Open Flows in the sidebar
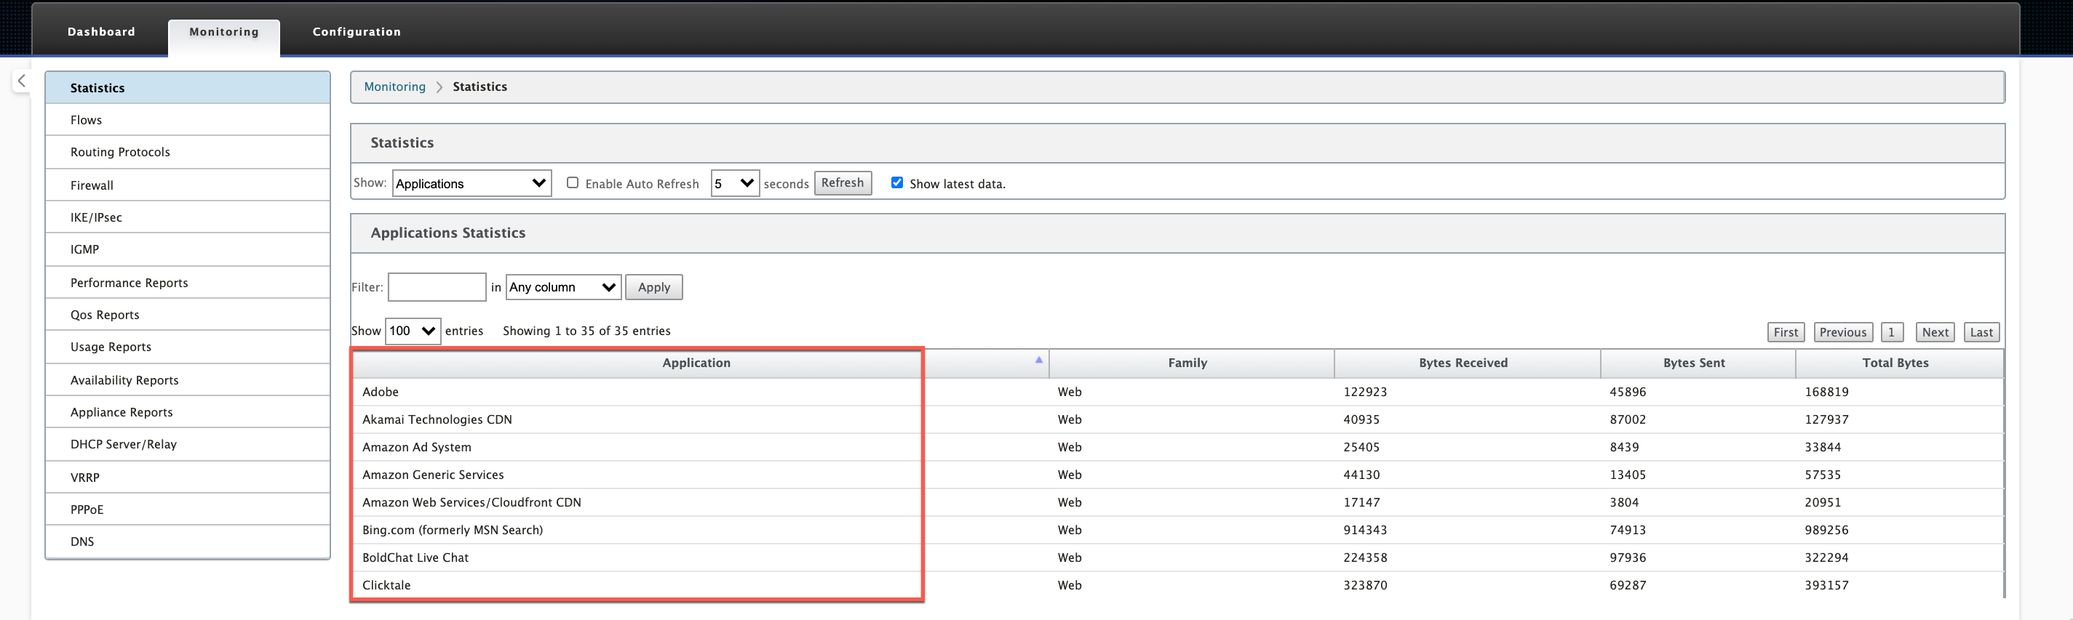 click(x=188, y=120)
